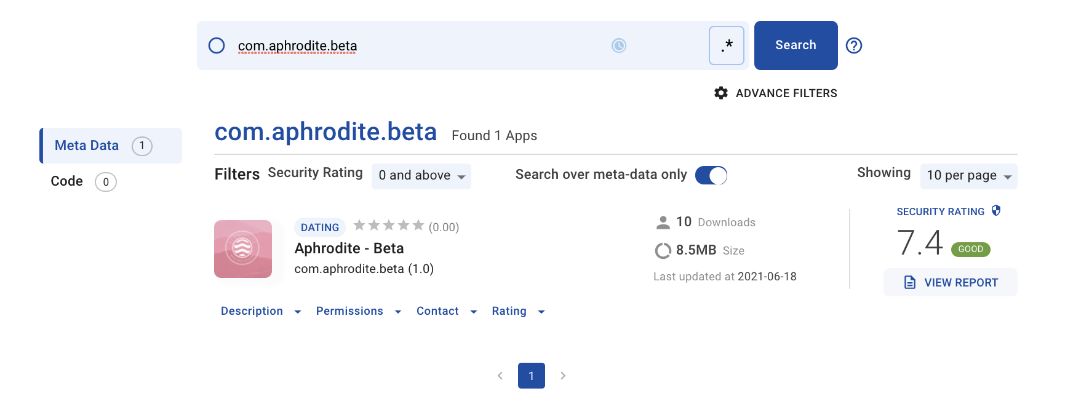
Task: Click the downloads person icon
Action: pyautogui.click(x=663, y=223)
